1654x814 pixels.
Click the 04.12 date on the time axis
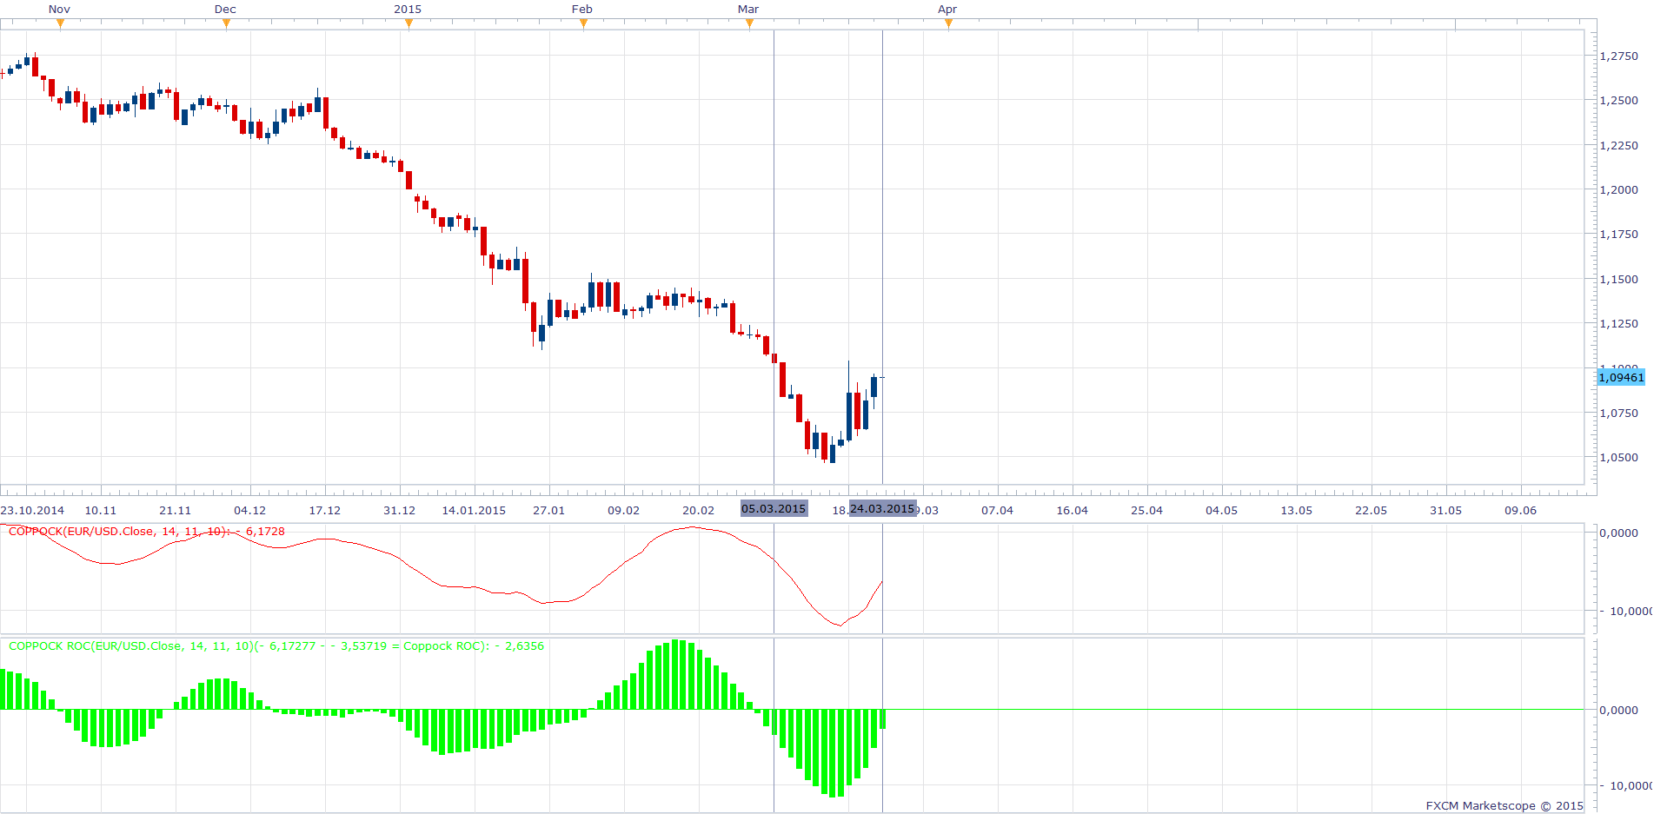point(250,511)
